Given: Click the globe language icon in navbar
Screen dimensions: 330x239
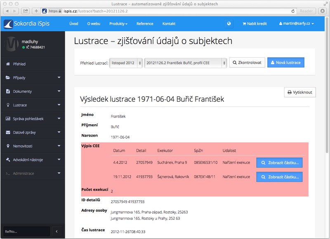Looking at the screenshot, I should tap(229, 24).
